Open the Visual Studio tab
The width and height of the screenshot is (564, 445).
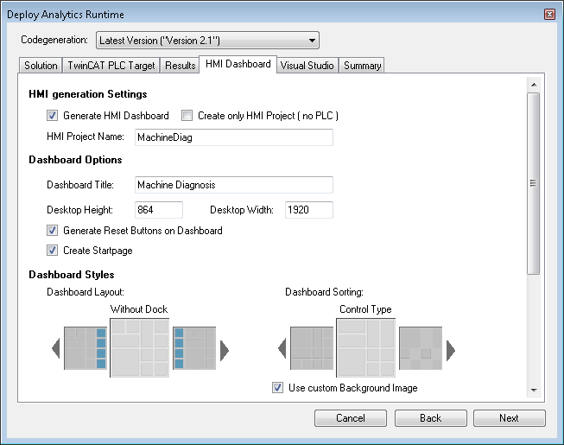pos(307,66)
